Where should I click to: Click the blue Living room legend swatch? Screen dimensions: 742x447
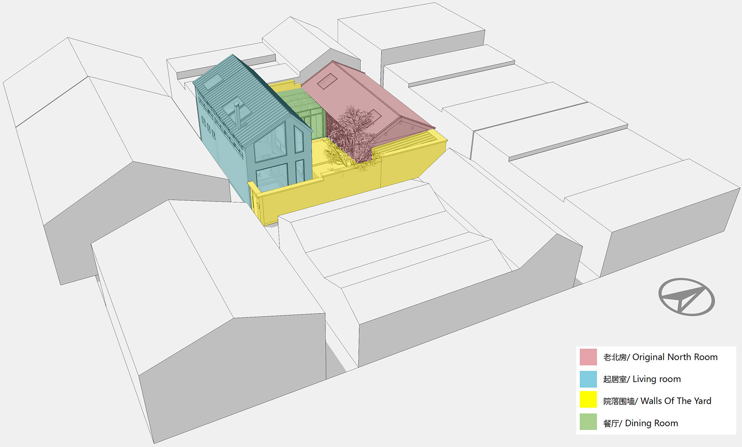tap(588, 379)
